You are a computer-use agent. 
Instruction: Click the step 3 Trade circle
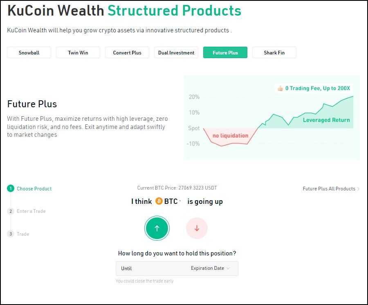coord(11,234)
